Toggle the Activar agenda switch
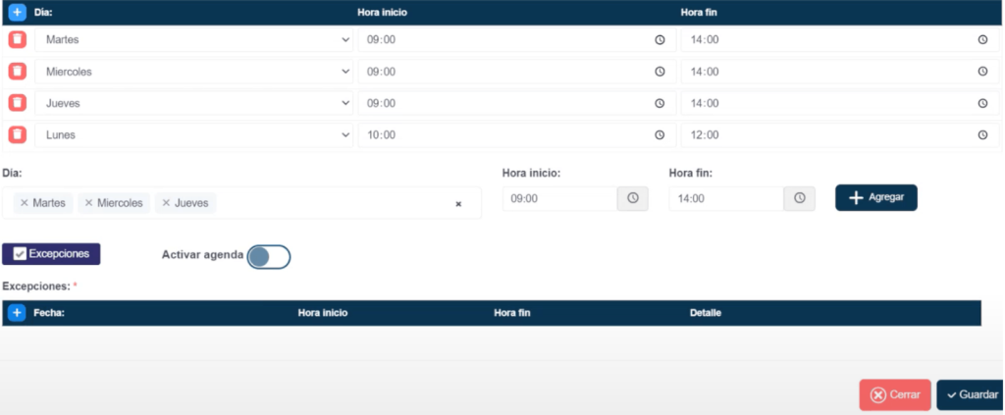 click(x=268, y=256)
